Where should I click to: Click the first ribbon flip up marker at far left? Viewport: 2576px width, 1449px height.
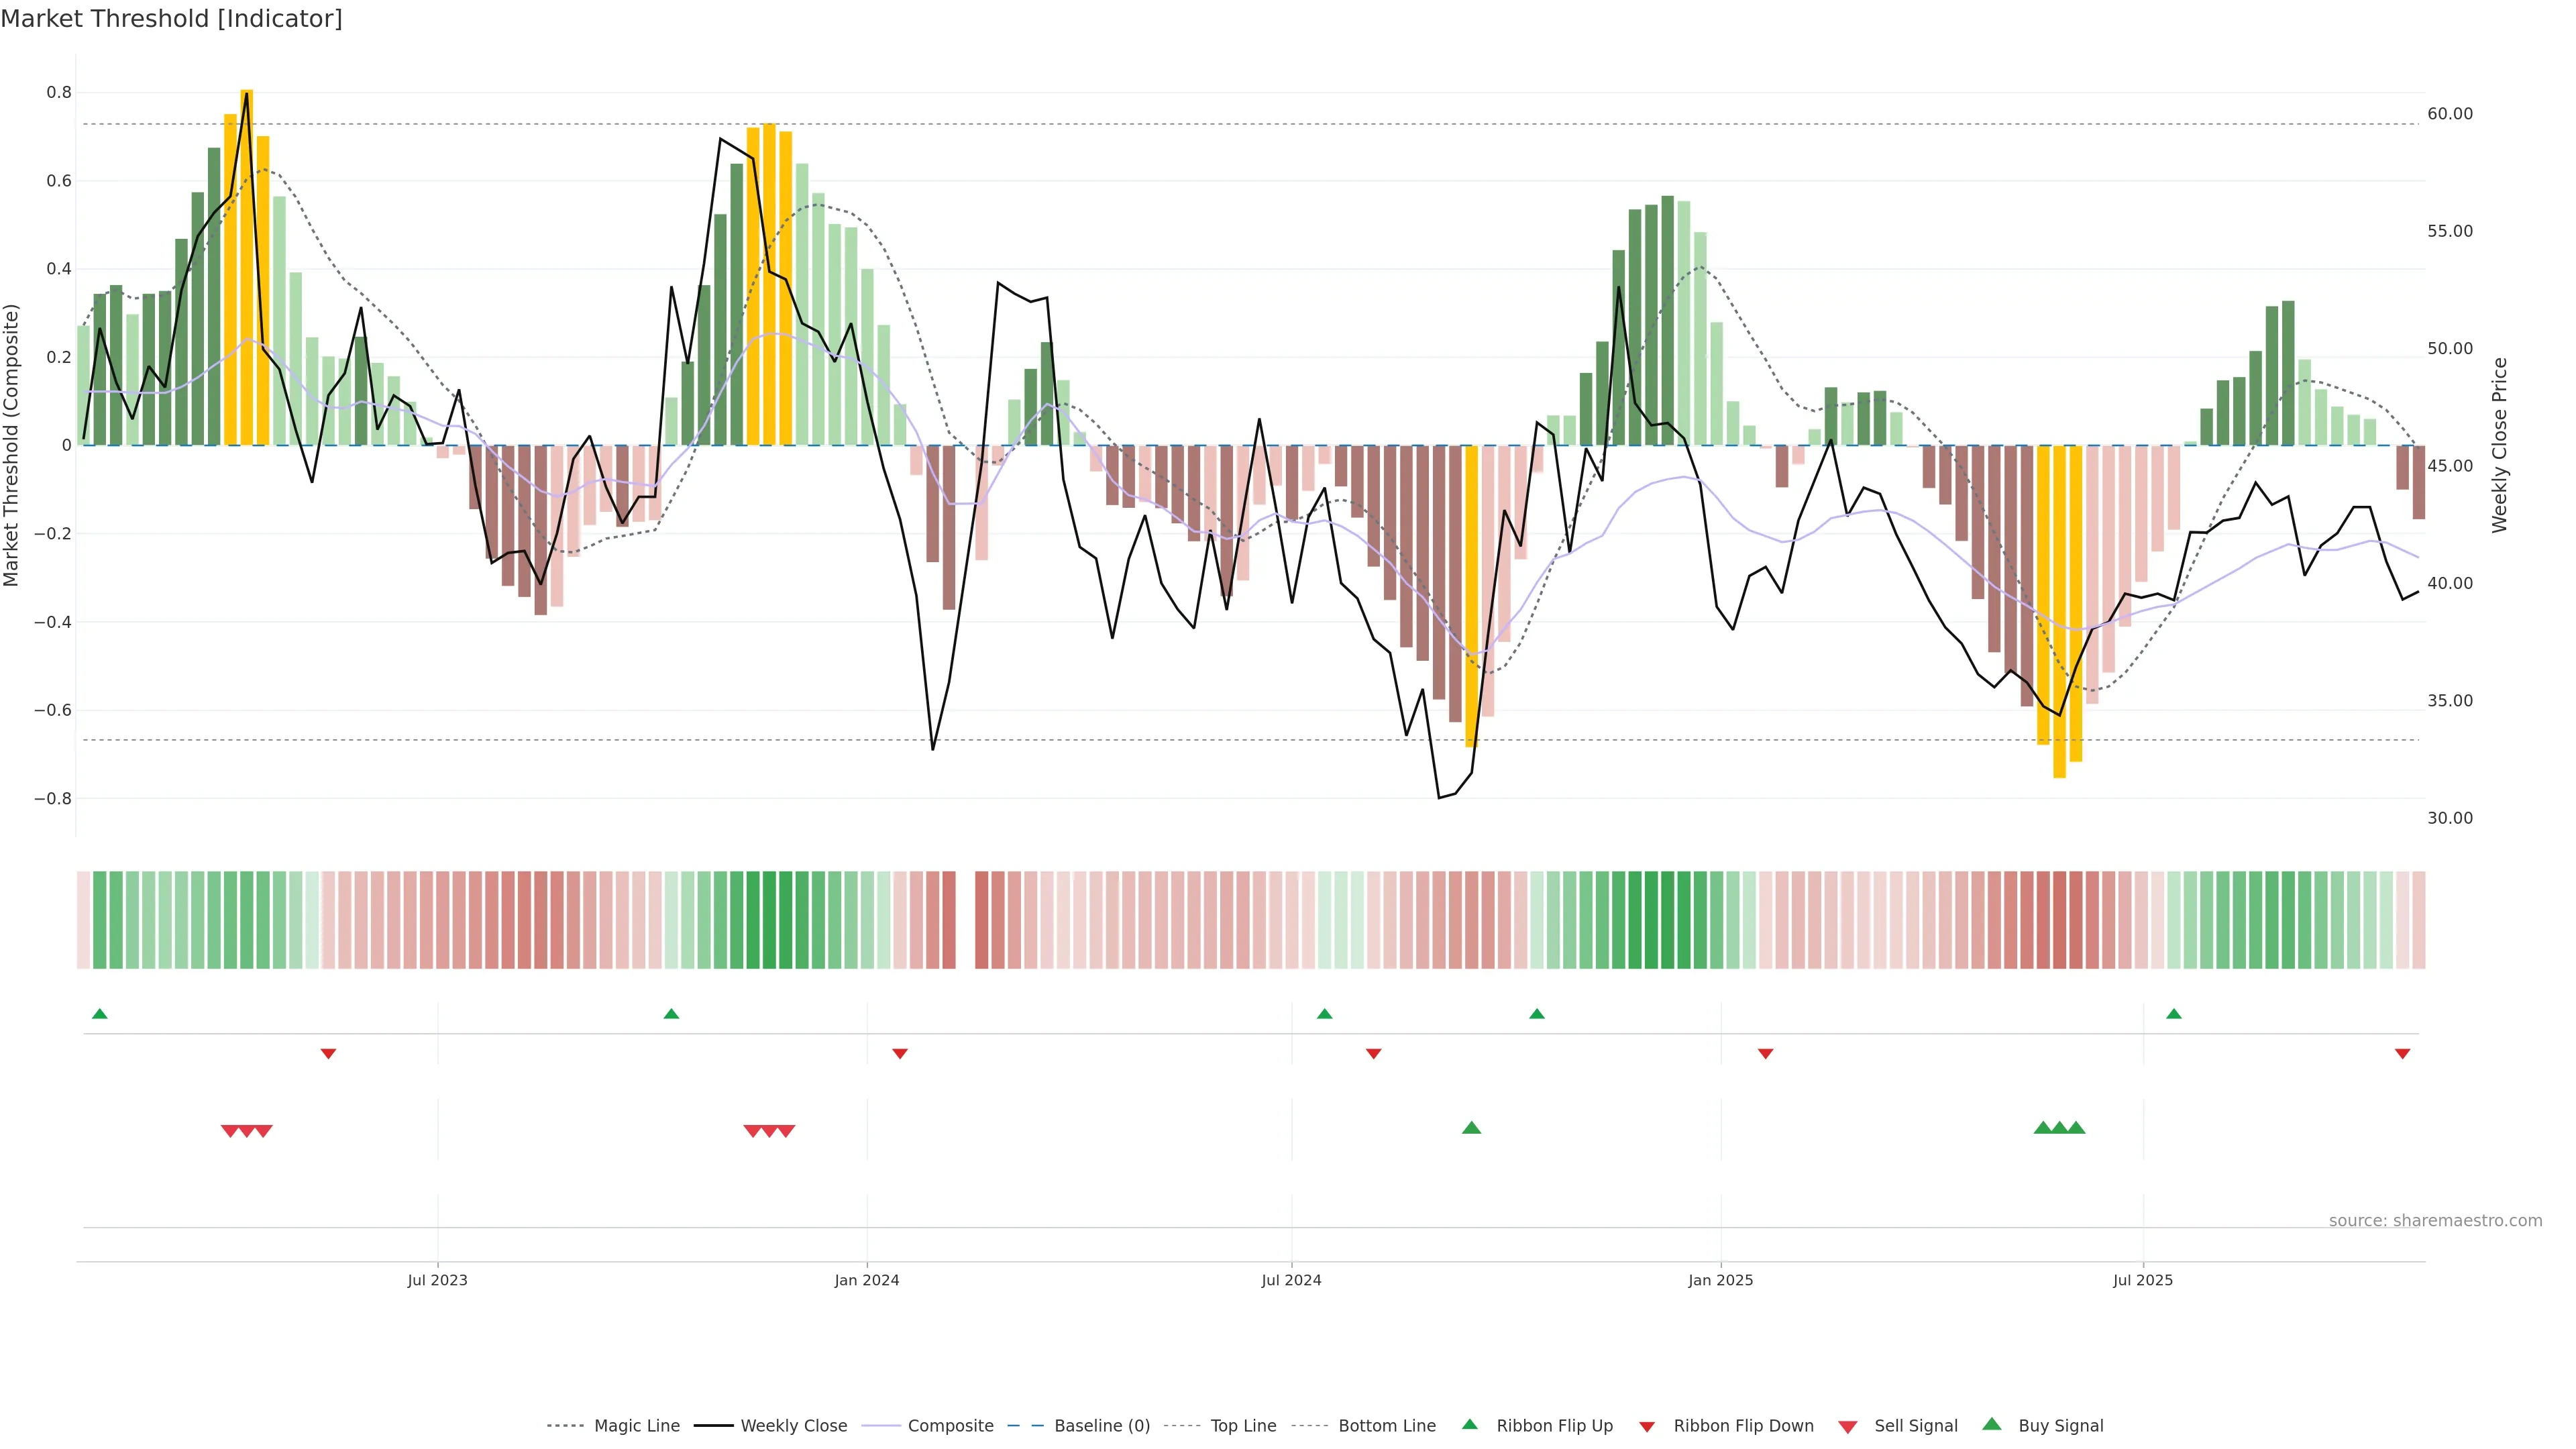(99, 1014)
